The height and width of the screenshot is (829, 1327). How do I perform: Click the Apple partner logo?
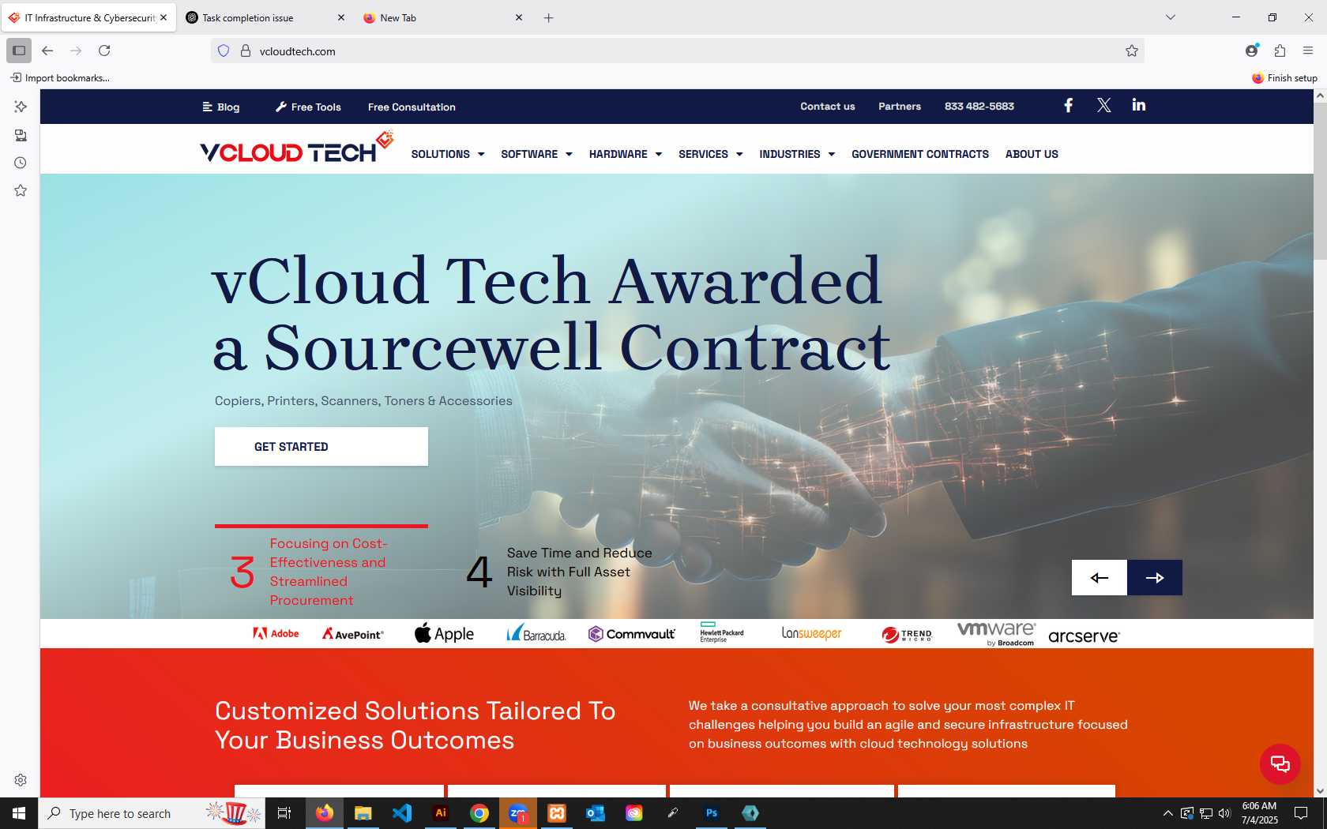(x=444, y=633)
